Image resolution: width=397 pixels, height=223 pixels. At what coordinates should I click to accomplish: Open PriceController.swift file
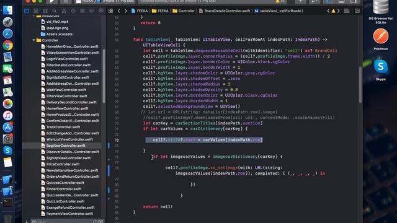pos(63,164)
